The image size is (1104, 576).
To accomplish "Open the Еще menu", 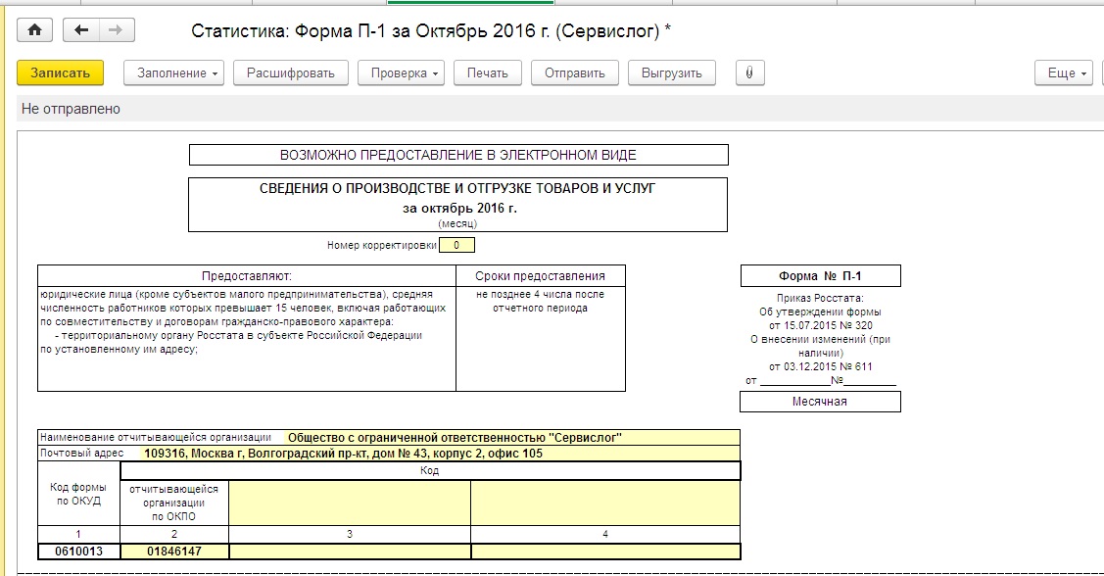I will pos(1064,73).
